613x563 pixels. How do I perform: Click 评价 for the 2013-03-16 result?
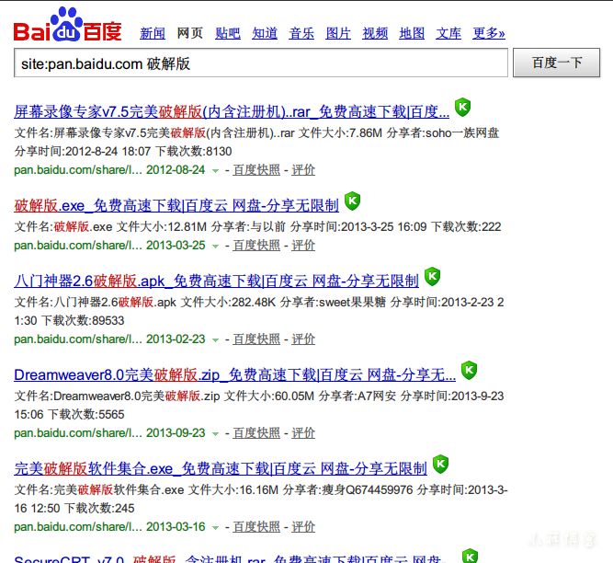point(303,527)
